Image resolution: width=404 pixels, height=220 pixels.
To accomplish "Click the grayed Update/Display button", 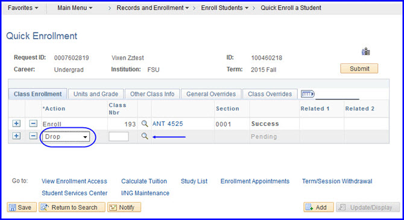I will pos(368,207).
